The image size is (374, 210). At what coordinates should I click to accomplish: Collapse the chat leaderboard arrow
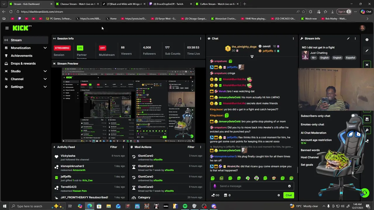point(252,57)
